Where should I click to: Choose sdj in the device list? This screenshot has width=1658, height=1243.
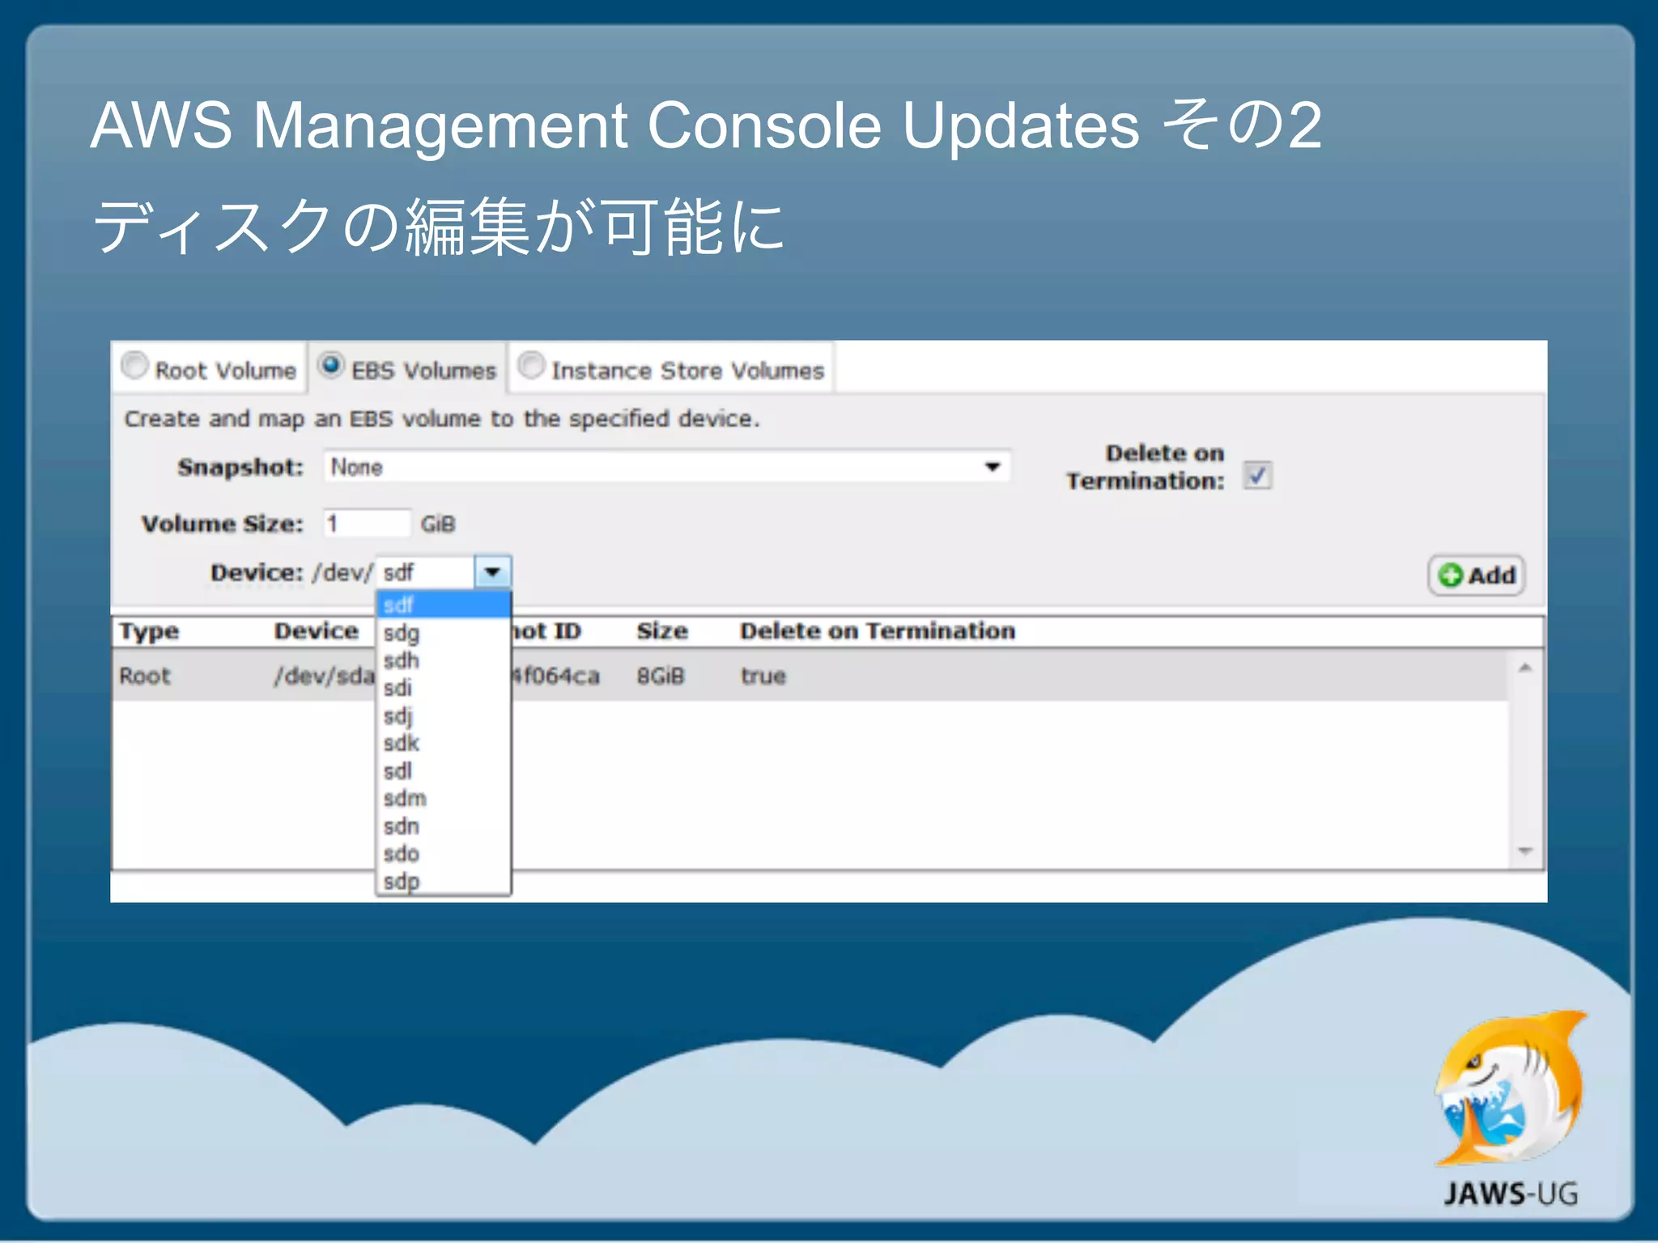444,715
